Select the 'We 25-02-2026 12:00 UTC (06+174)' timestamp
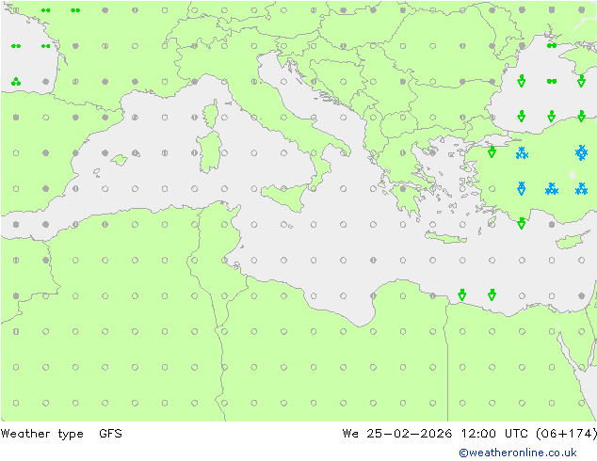Image resolution: width=597 pixels, height=461 pixels. 469,434
